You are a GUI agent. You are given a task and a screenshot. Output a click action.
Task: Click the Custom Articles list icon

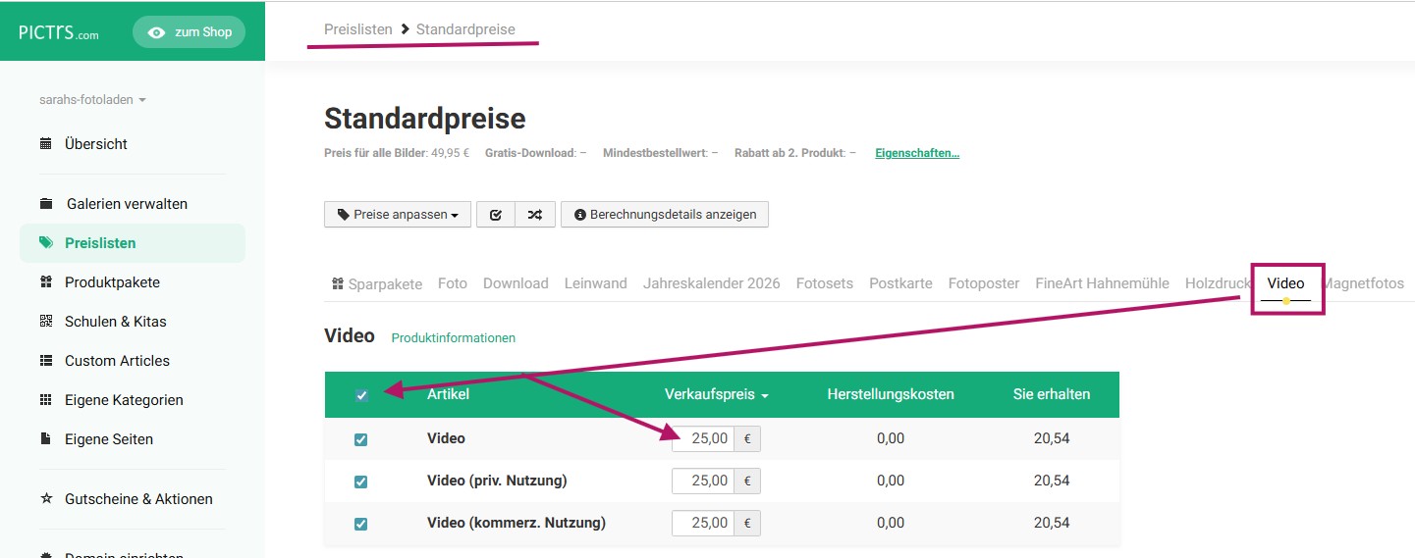pyautogui.click(x=45, y=361)
